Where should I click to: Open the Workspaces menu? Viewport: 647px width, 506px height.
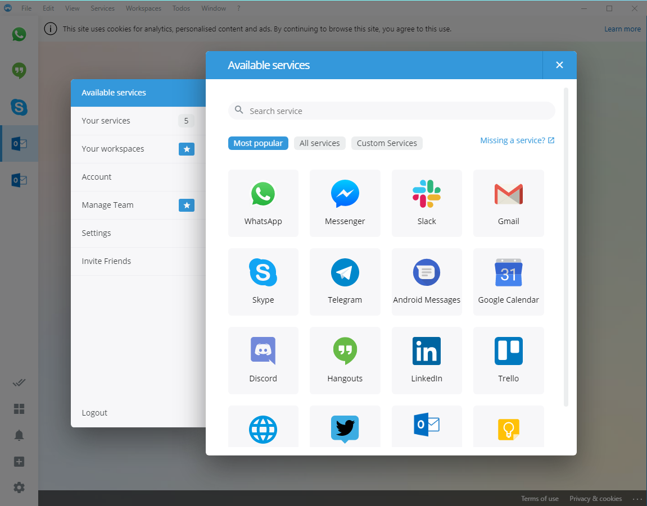click(x=143, y=8)
